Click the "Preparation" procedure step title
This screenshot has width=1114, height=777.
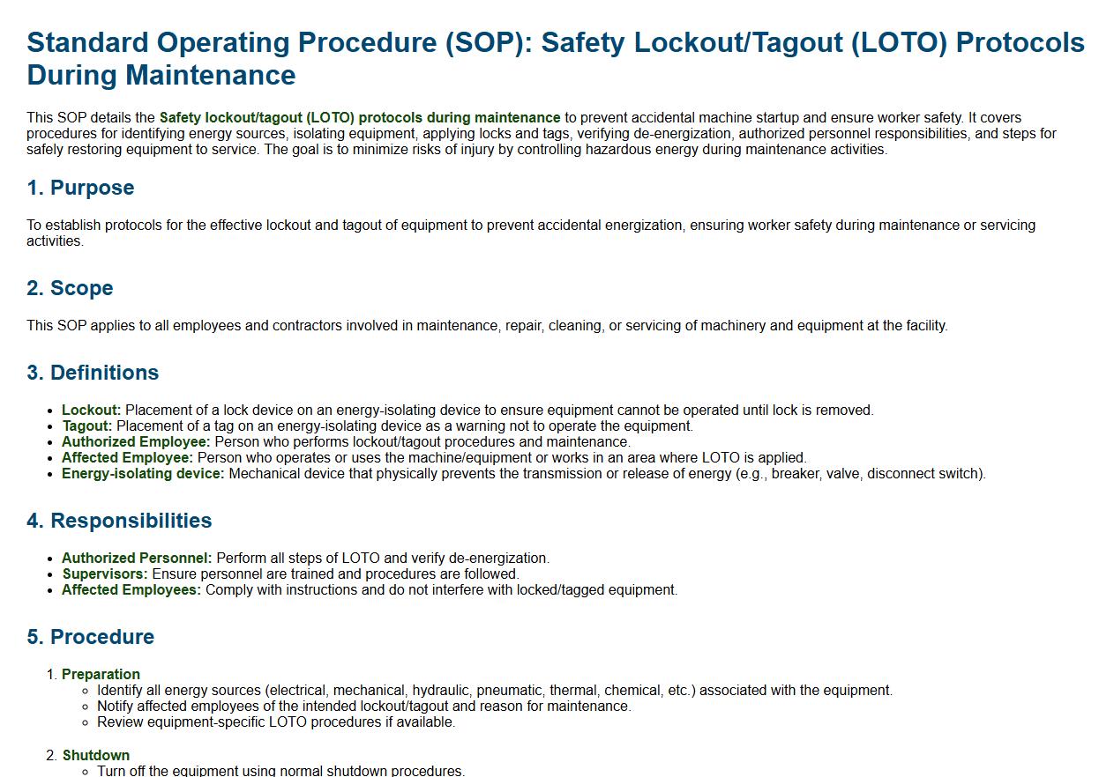click(x=101, y=675)
